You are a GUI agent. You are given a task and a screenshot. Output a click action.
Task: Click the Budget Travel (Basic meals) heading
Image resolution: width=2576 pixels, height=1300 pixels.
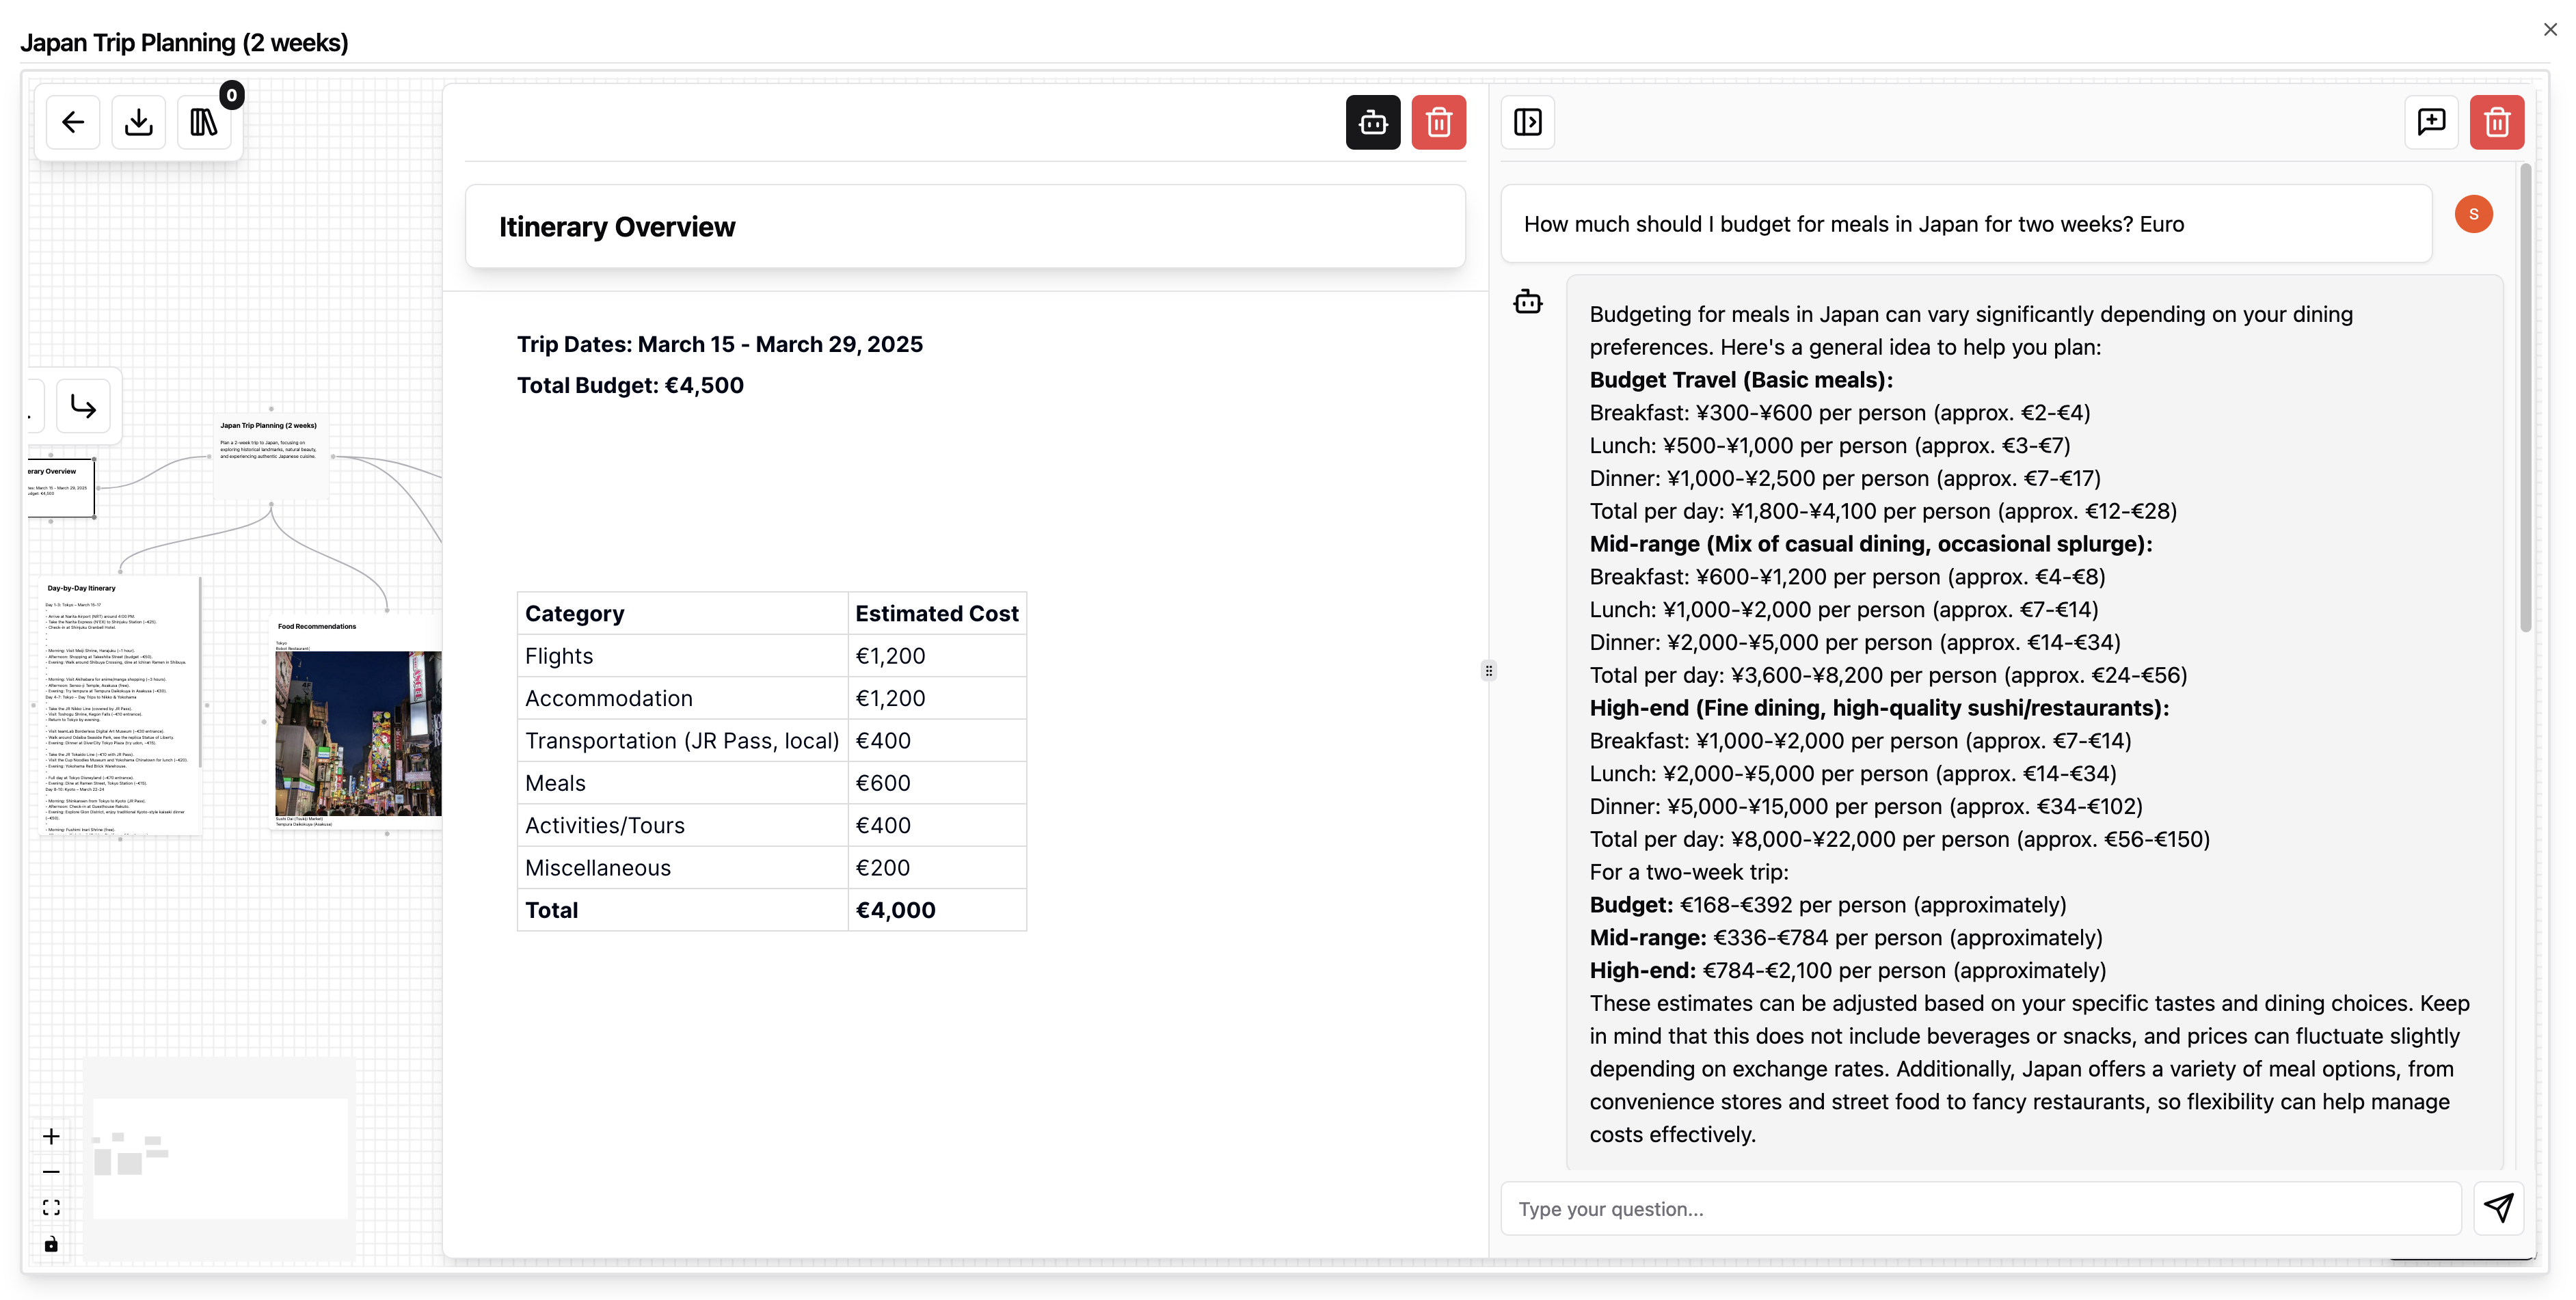click(x=1741, y=380)
